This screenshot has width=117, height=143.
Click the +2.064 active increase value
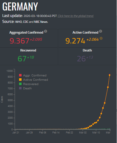click(x=92, y=39)
